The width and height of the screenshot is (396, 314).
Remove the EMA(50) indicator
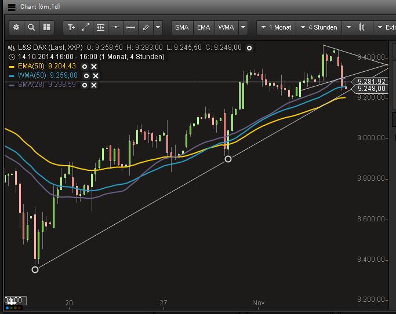point(95,67)
